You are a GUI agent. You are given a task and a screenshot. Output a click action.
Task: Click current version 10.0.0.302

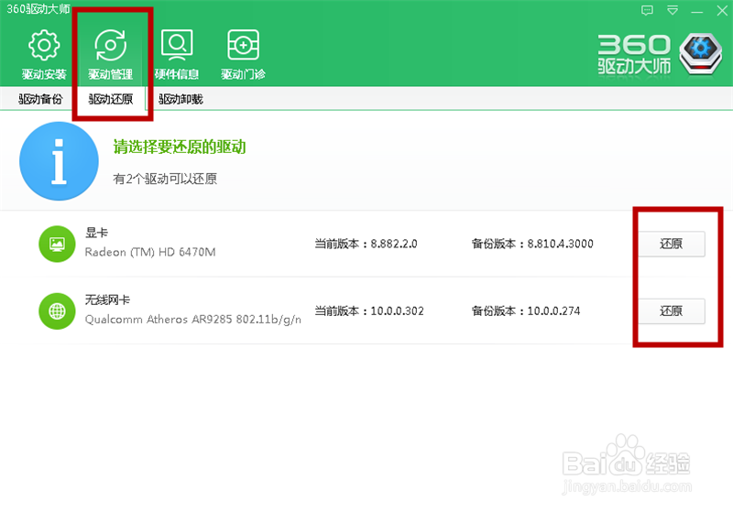[369, 311]
